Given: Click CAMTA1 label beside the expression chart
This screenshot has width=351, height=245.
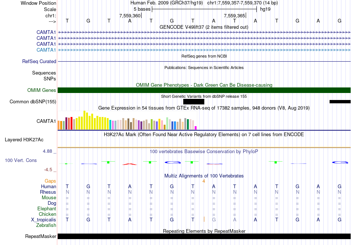Looking at the screenshot, I should [46, 121].
